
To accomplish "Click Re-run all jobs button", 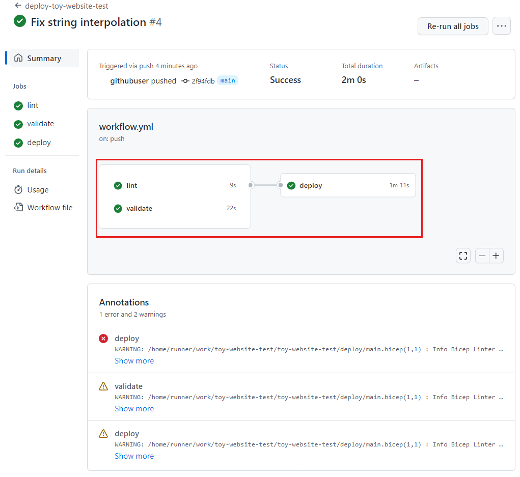I will point(453,26).
